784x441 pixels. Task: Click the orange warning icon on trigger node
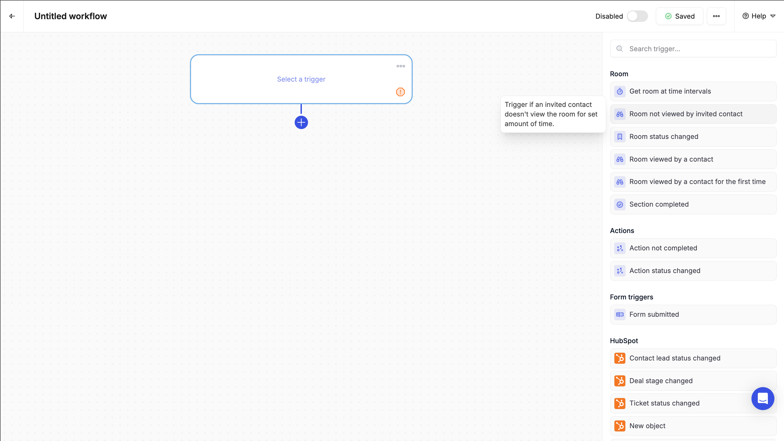[x=400, y=92]
